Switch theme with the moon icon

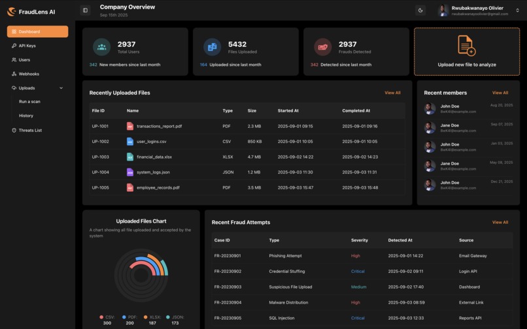pos(420,10)
